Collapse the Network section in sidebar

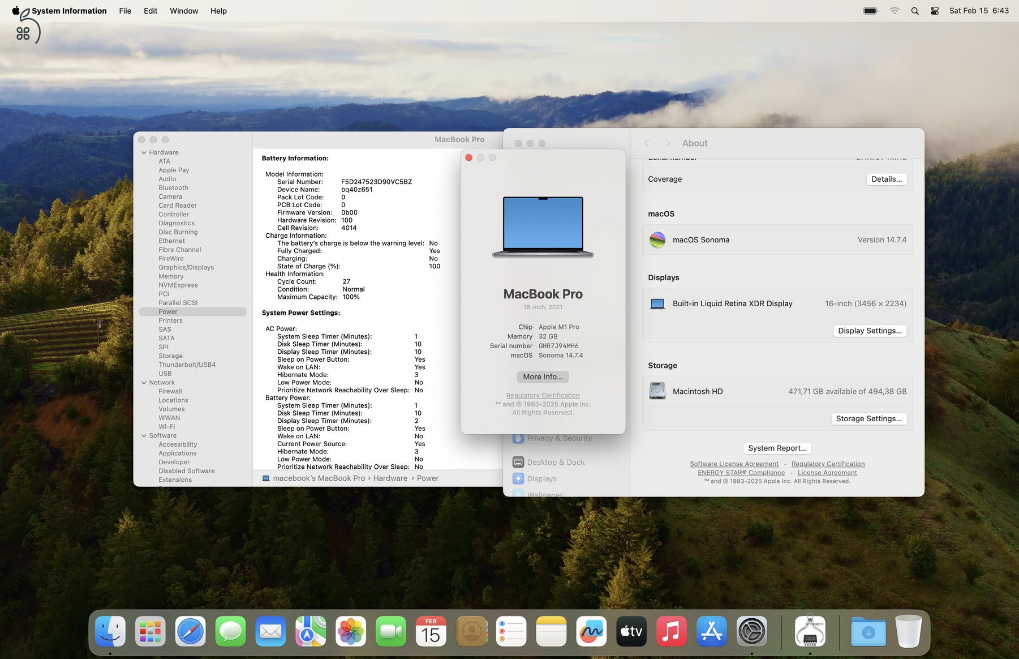[x=144, y=383]
